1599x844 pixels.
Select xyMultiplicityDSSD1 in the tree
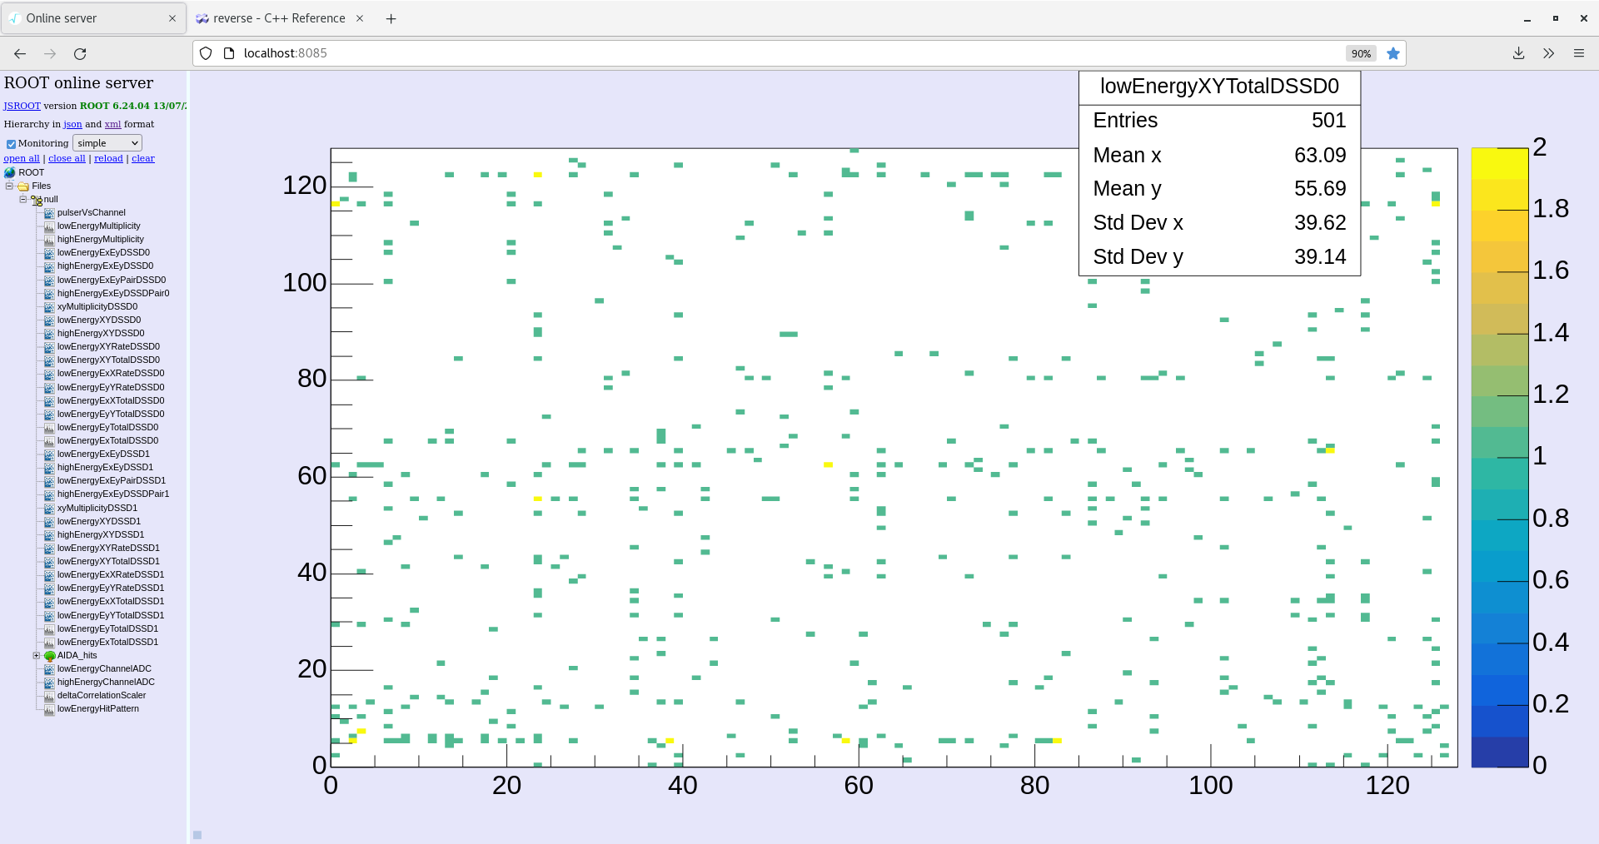(x=97, y=508)
